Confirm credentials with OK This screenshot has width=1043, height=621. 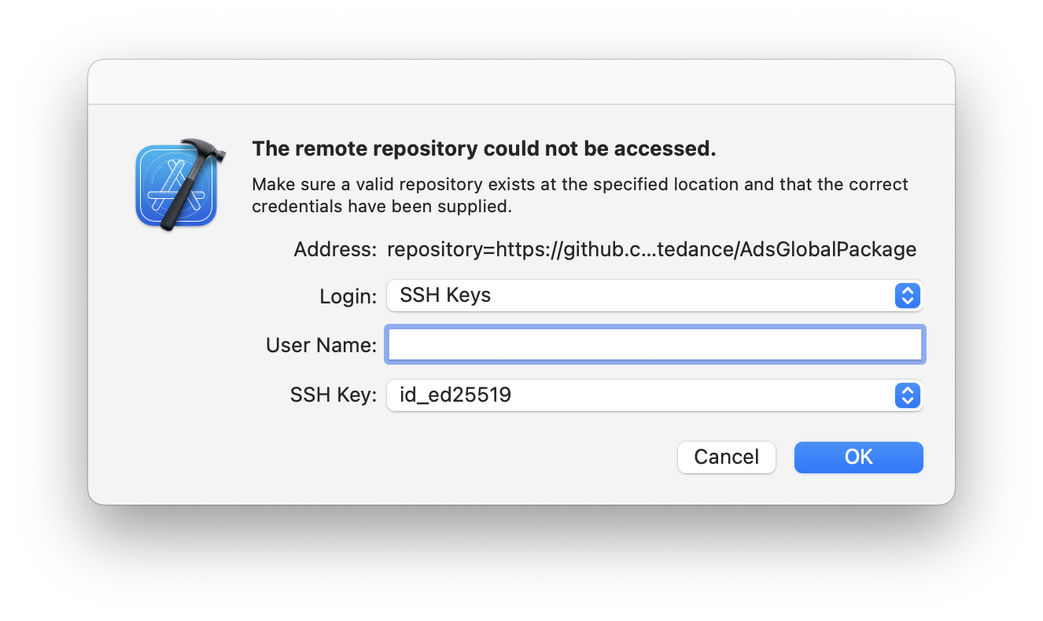tap(858, 457)
